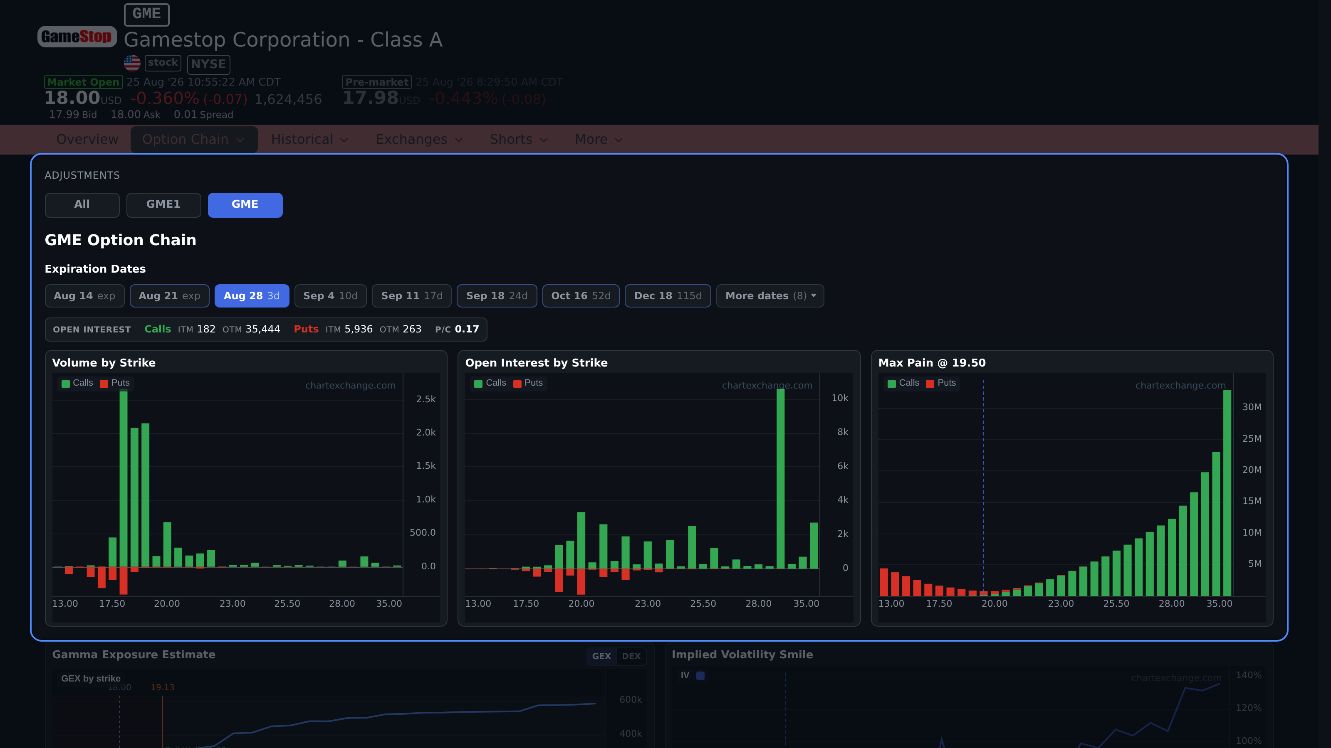This screenshot has height=748, width=1331.
Task: Toggle Calls legend in Max Pain chart
Action: pyautogui.click(x=903, y=383)
